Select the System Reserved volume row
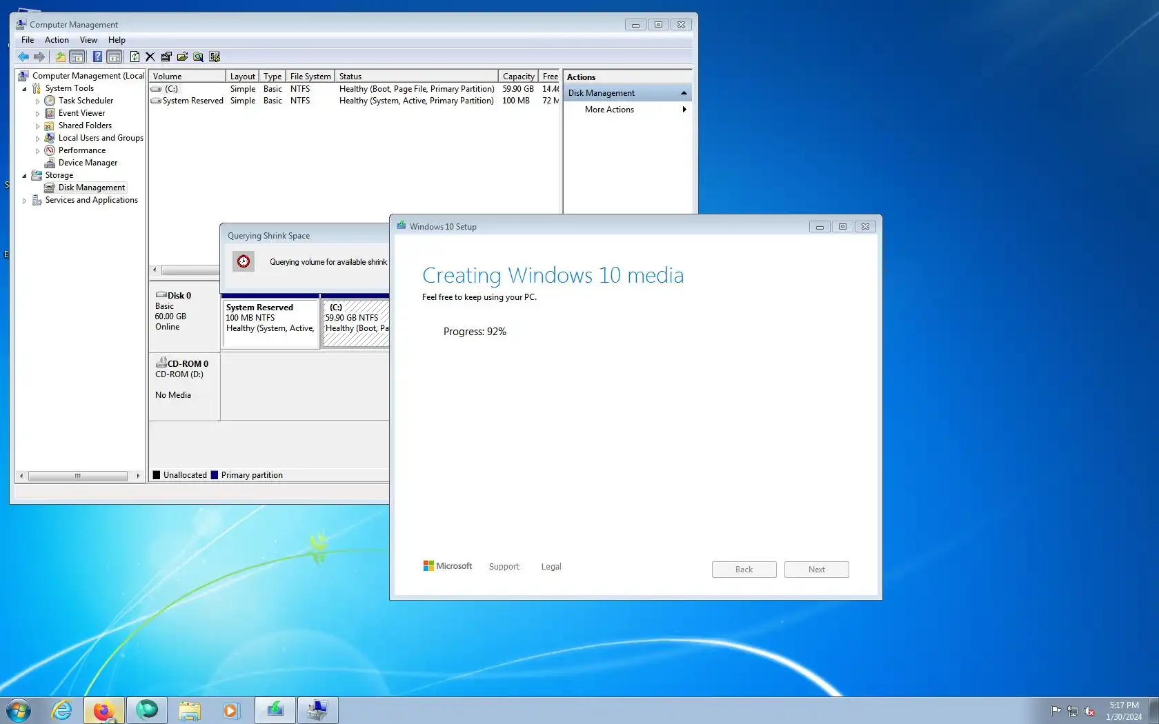Screen dimensions: 1159x724 coord(355,101)
